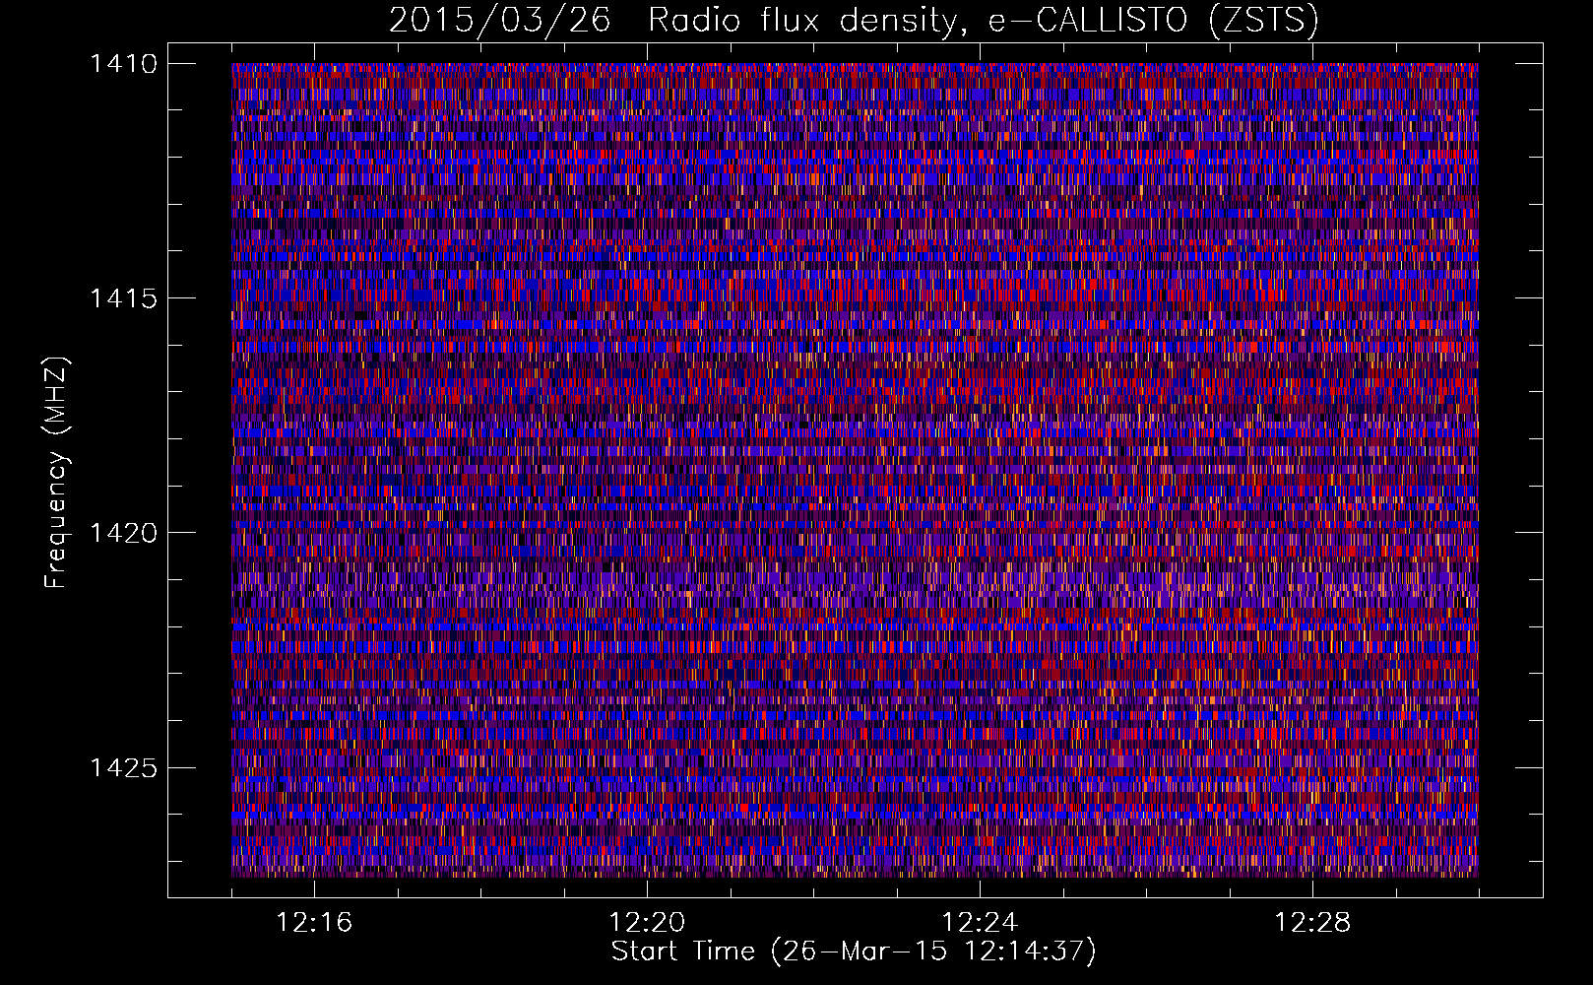Click the 12:28 time tick label
The image size is (1593, 985).
[x=1312, y=923]
